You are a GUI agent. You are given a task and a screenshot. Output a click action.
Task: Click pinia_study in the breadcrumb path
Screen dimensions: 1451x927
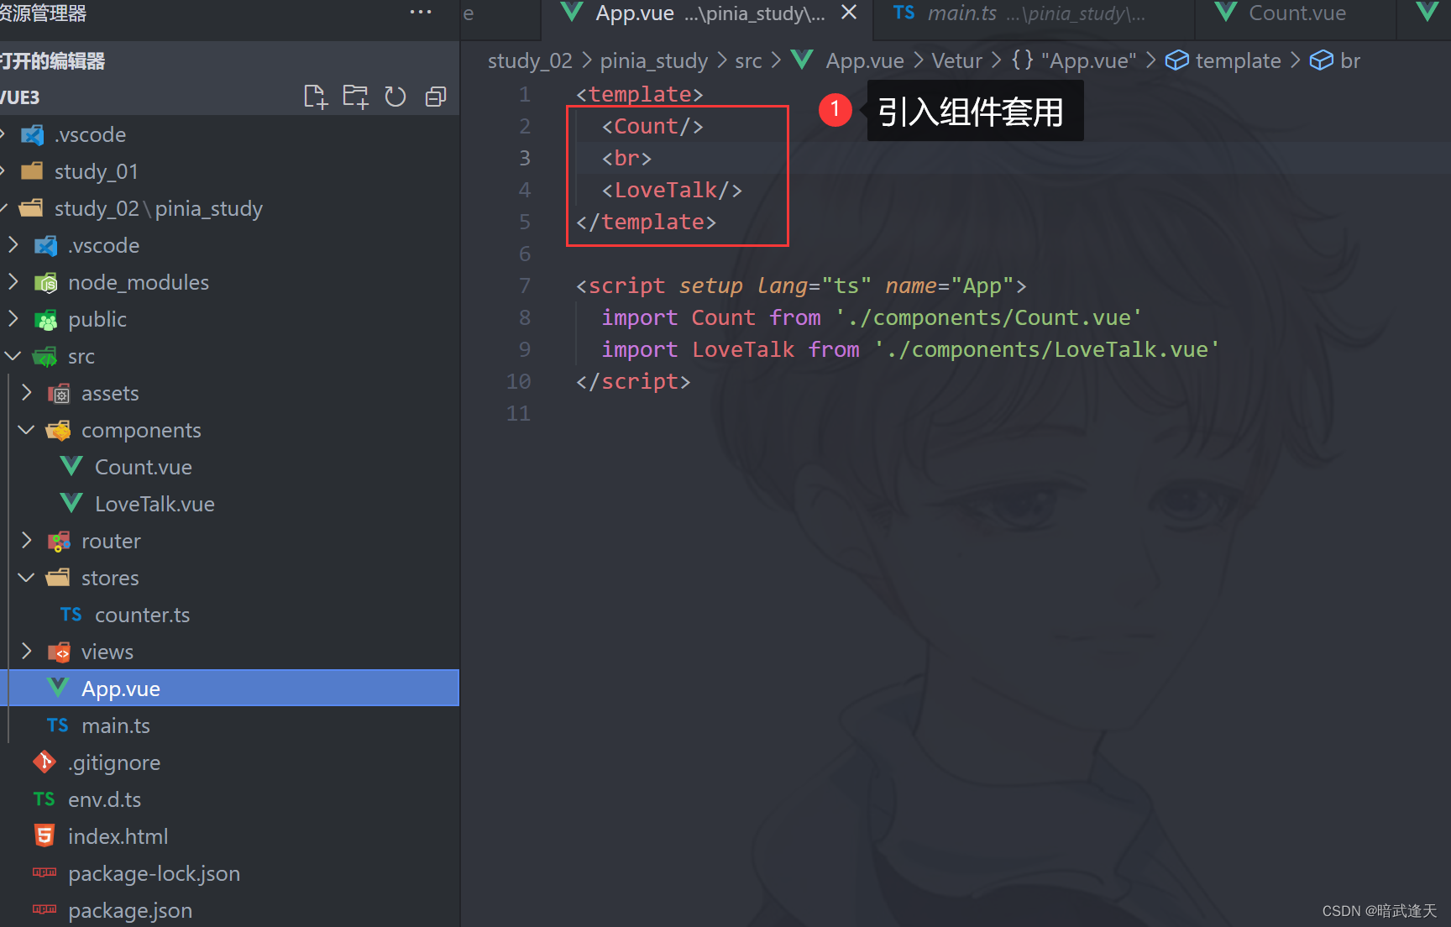click(654, 60)
